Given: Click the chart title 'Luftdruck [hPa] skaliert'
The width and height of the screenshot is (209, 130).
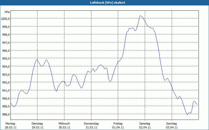Looking at the screenshot, I should pyautogui.click(x=108, y=3).
